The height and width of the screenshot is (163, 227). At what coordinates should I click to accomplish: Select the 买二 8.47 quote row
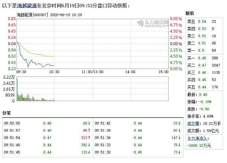click(204, 66)
